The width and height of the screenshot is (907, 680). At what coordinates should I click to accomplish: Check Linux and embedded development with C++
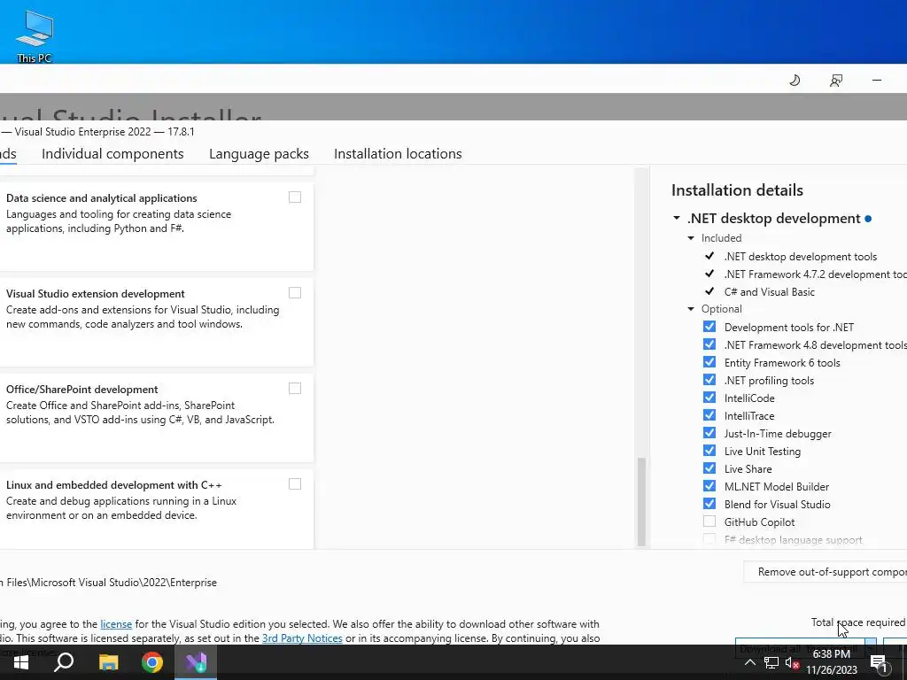point(295,483)
